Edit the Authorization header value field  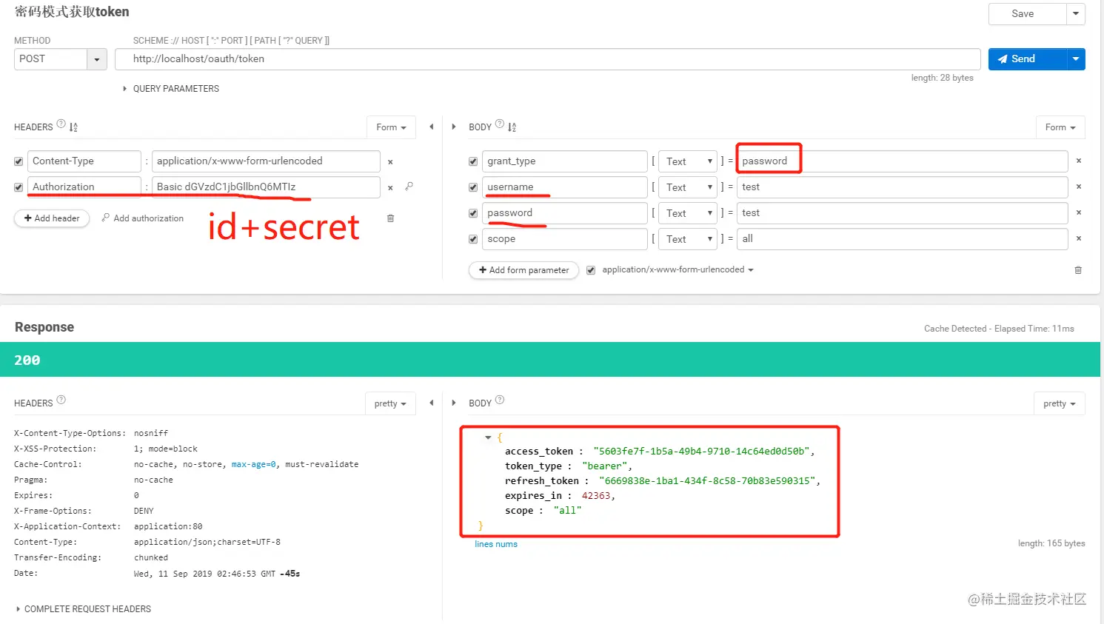tap(267, 187)
